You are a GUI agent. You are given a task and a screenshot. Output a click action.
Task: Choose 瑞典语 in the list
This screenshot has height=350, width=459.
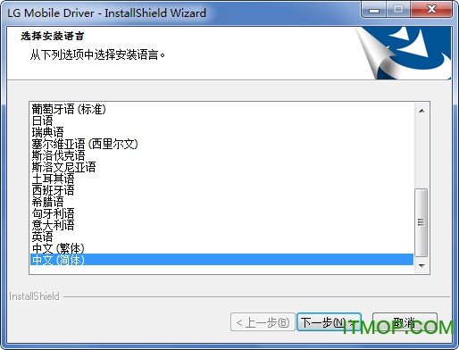[x=221, y=132]
